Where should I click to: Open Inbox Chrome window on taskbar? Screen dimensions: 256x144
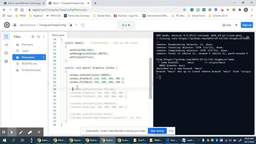(x=44, y=140)
